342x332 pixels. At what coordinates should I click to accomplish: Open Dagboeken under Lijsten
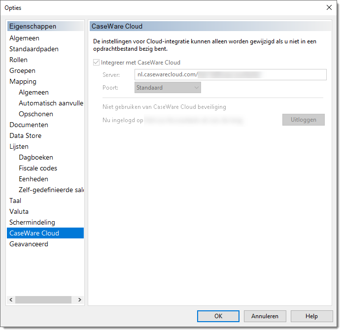click(x=36, y=158)
